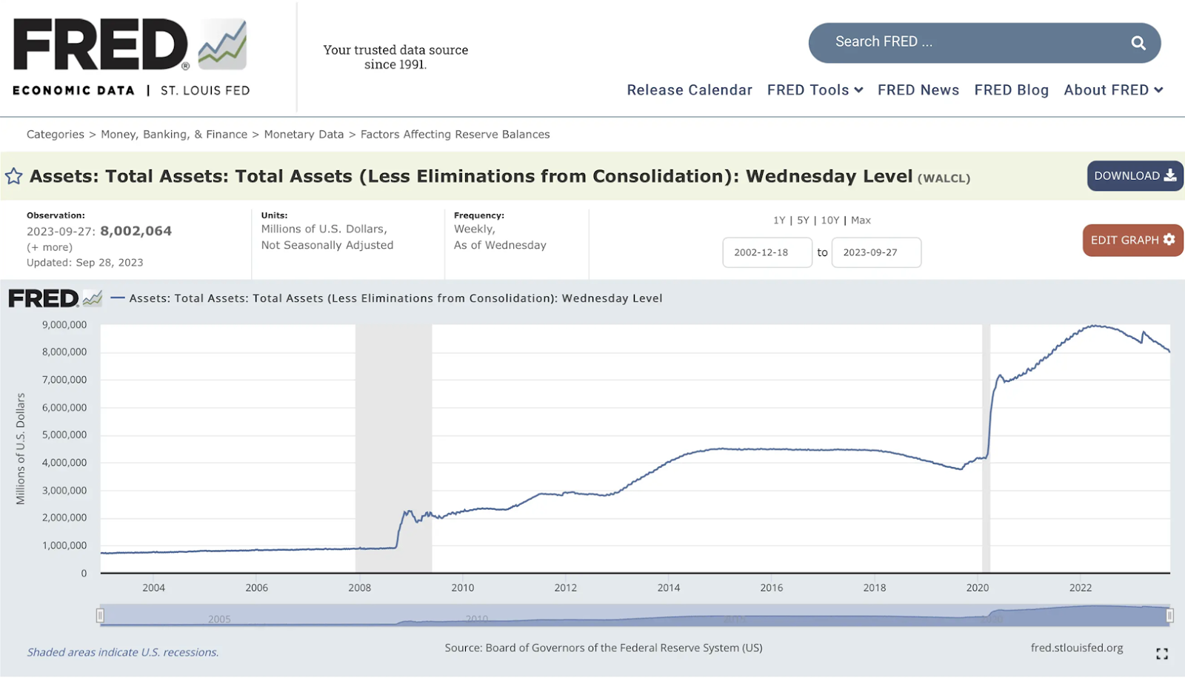The width and height of the screenshot is (1185, 678).
Task: Set the range to 1Y
Action: click(x=779, y=221)
